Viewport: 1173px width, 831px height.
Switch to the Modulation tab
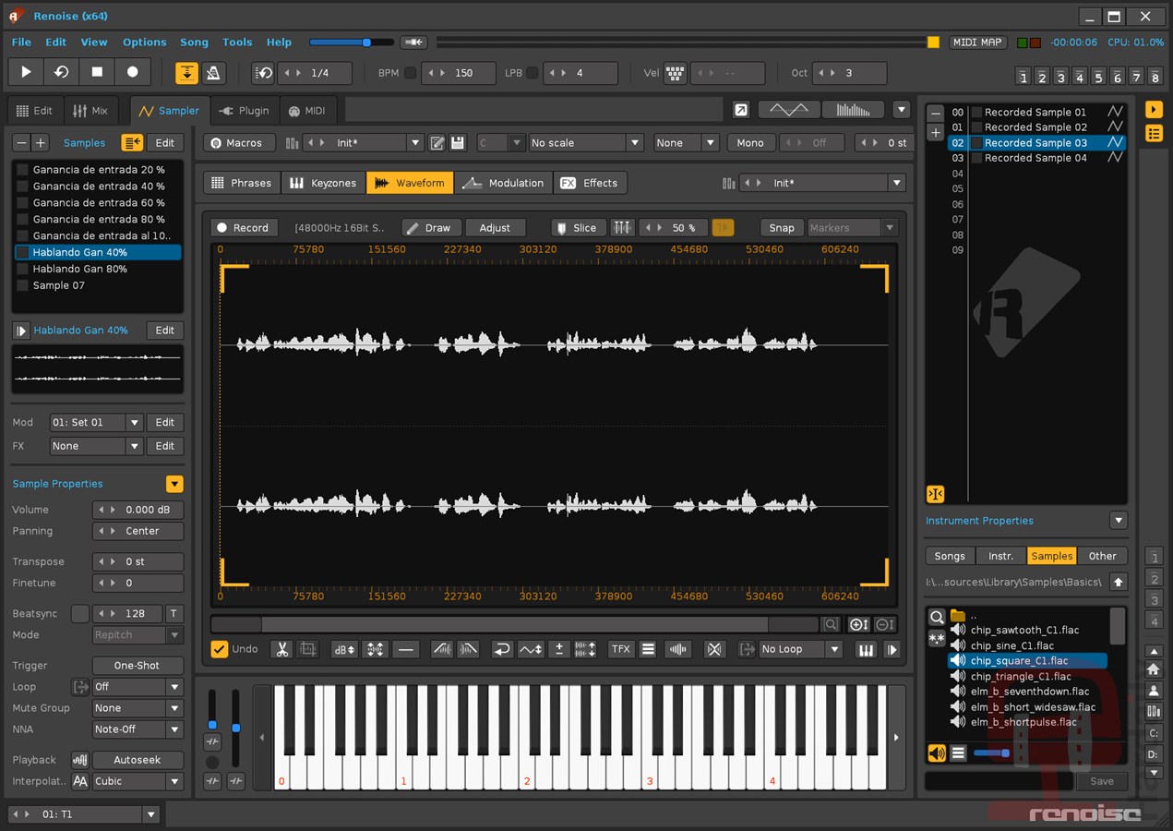pos(504,183)
